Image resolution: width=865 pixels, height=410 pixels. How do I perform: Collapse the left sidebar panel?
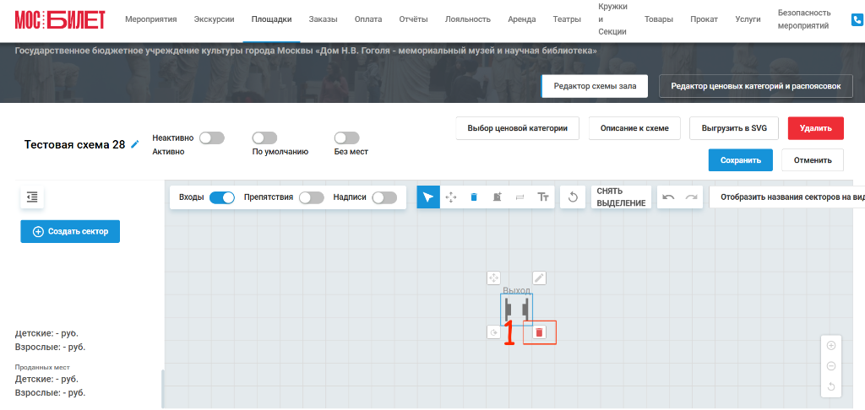click(x=32, y=197)
